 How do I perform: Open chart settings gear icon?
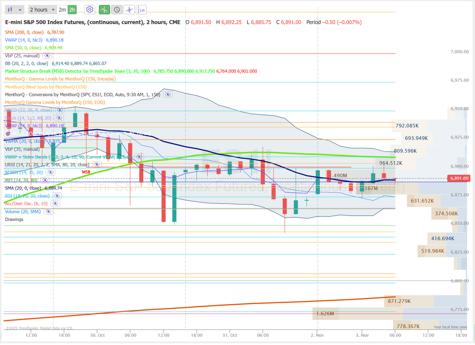tap(89, 9)
